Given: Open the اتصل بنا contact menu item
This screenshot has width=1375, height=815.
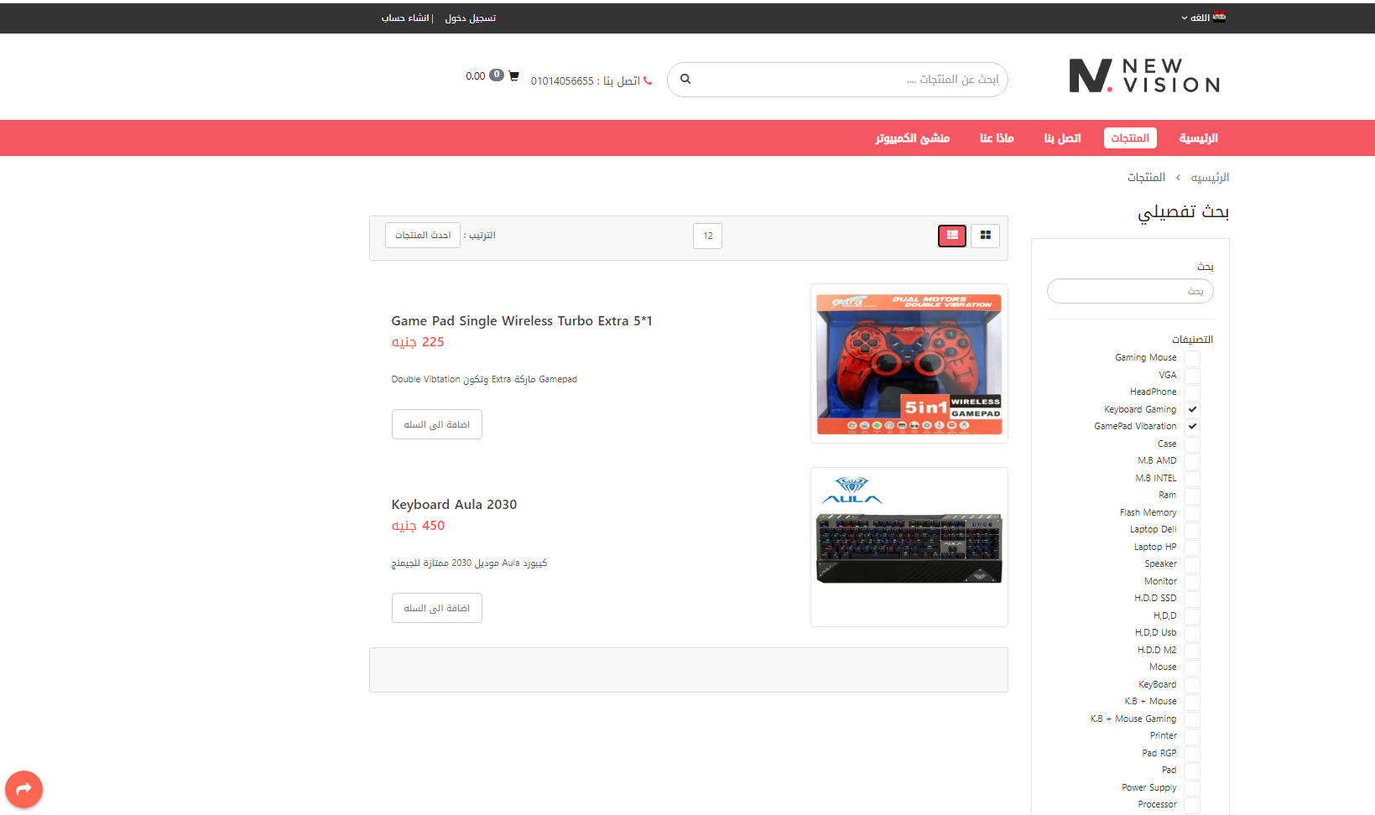Looking at the screenshot, I should (x=1062, y=138).
